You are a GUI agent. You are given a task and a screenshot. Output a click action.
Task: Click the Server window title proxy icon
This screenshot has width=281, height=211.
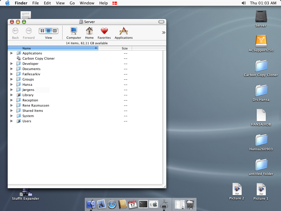[81, 22]
